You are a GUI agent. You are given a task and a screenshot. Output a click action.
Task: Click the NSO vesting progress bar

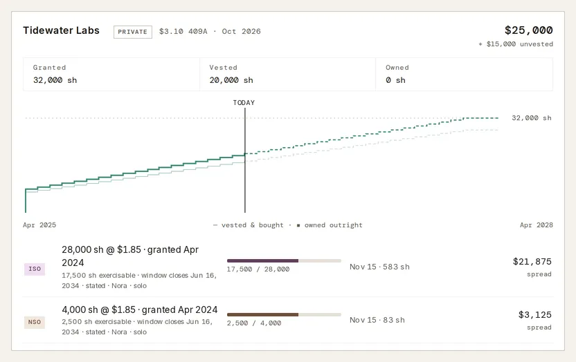click(x=284, y=315)
